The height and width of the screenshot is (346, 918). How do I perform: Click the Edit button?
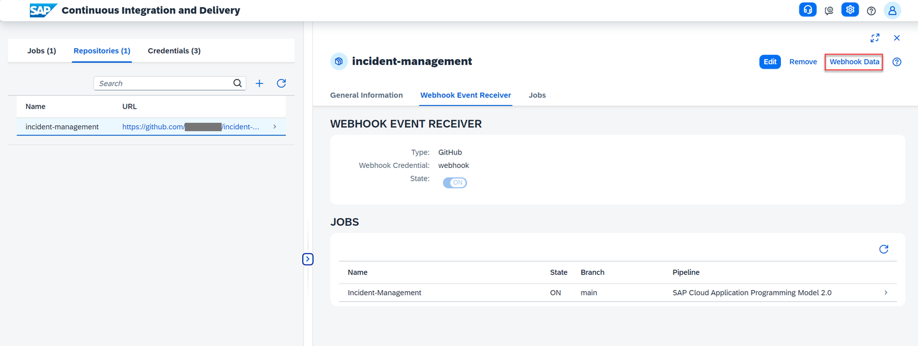pos(770,62)
